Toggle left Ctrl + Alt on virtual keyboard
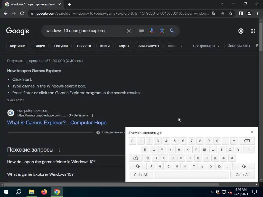 (141, 175)
